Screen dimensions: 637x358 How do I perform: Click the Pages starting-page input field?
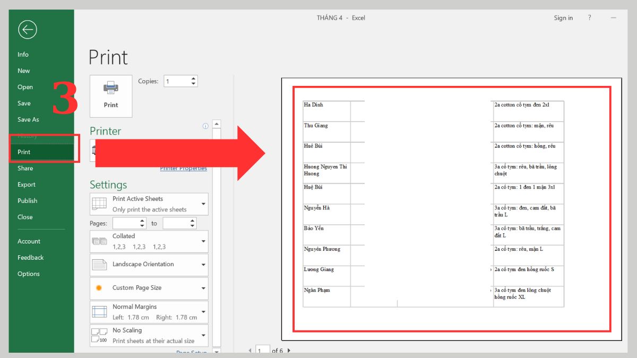click(127, 223)
